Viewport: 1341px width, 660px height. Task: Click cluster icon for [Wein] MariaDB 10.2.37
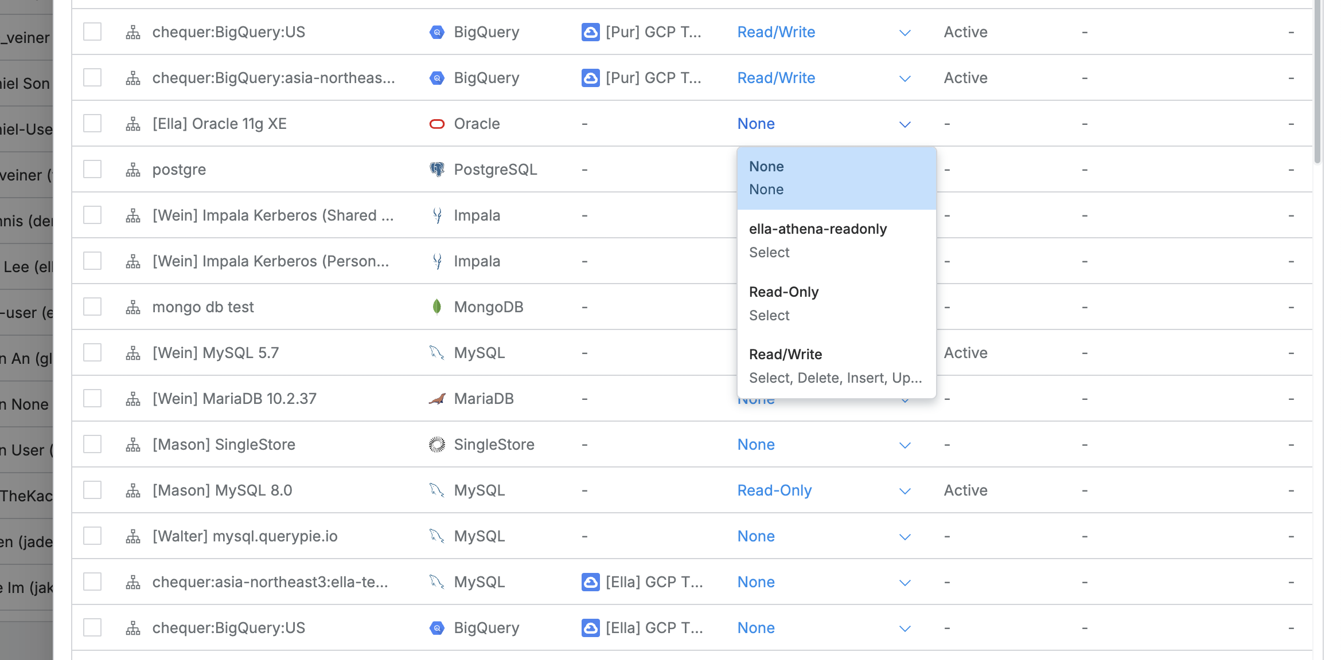click(x=133, y=399)
